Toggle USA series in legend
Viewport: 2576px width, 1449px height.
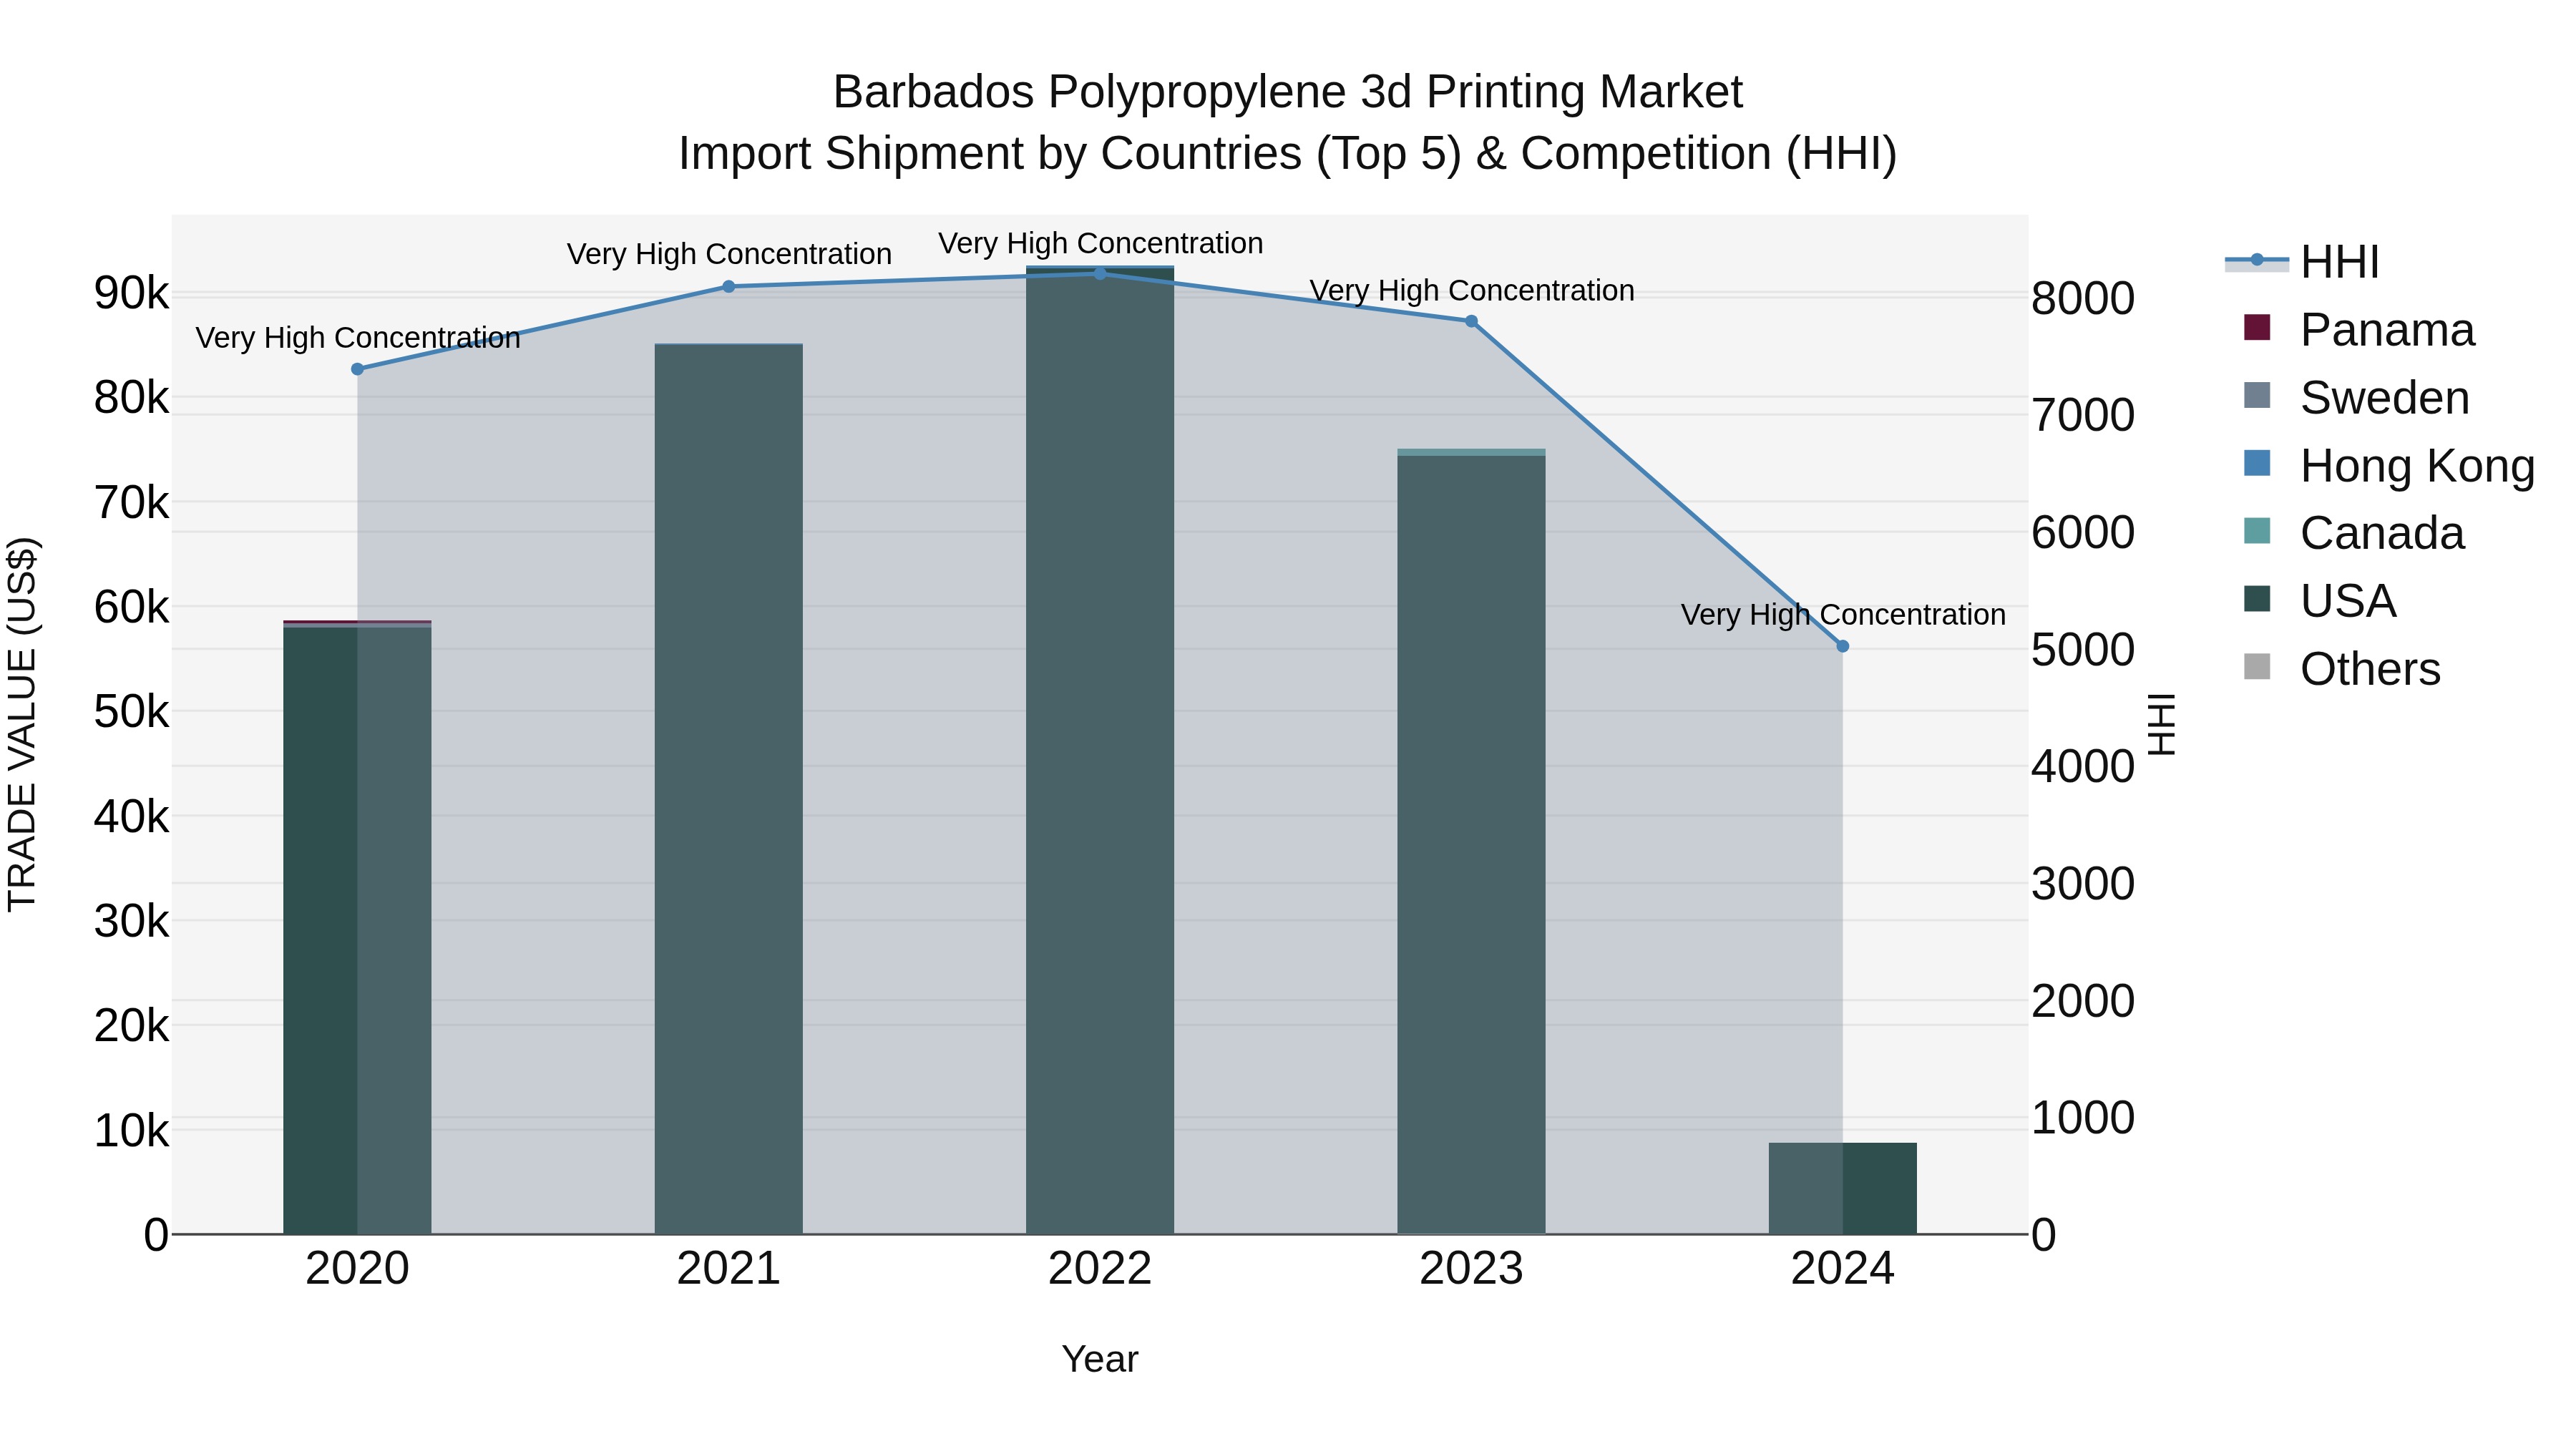coord(2320,601)
